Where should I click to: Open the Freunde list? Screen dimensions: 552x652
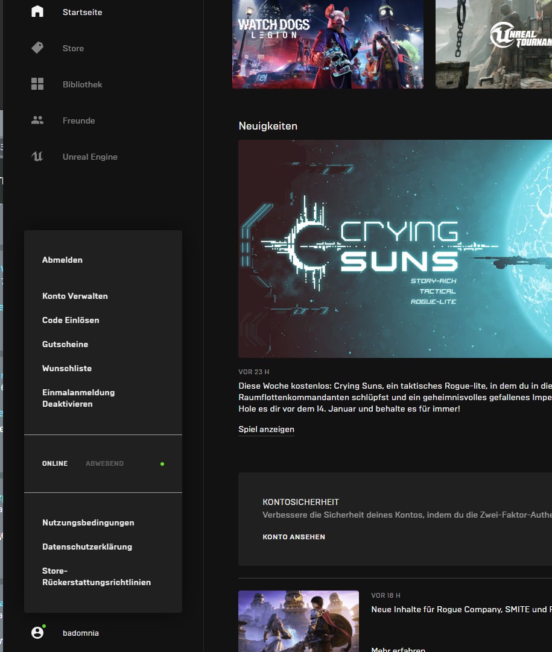click(x=78, y=121)
